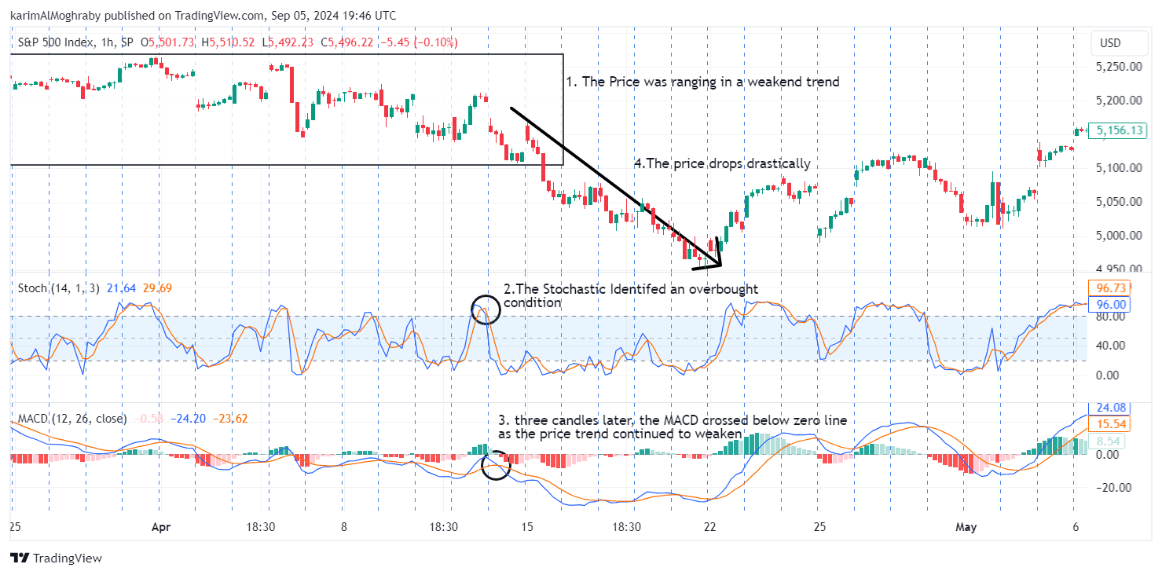This screenshot has height=575, width=1162.
Task: Click the 5,000.00 price axis label
Action: 1119,236
